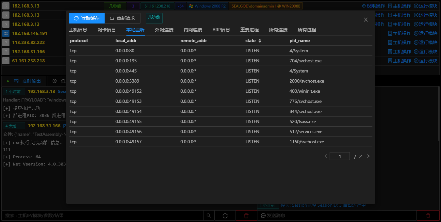
Task: Open 主机操作 on the 192.168.31.166 row
Action: (x=400, y=52)
